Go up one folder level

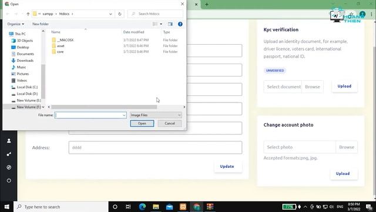(x=28, y=14)
